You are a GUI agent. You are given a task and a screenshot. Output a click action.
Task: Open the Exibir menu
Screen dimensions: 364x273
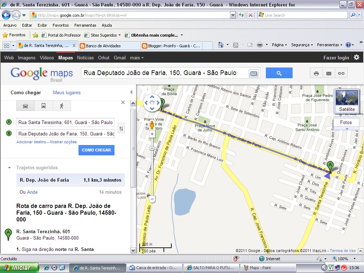point(42,25)
